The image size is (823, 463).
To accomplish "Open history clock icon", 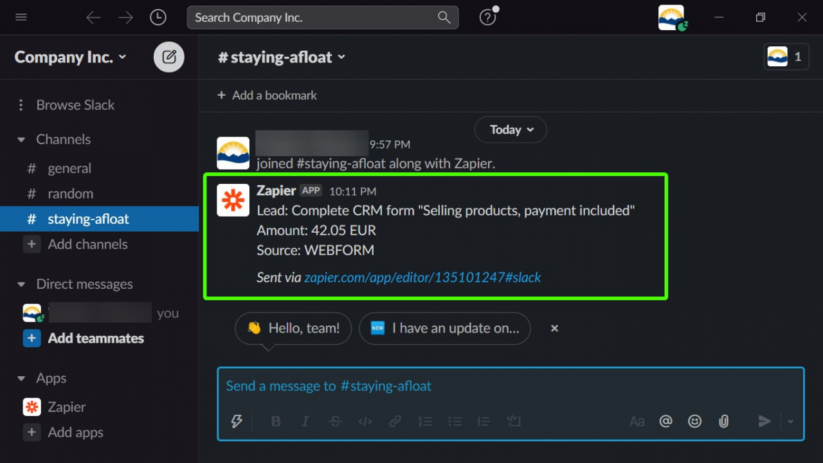I will coord(158,17).
